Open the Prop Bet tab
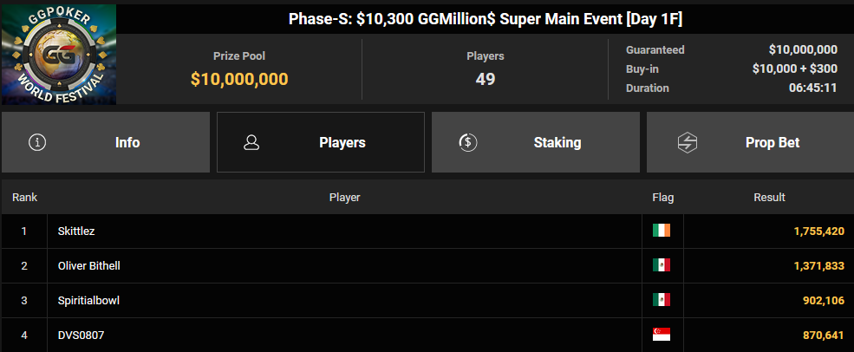Image resolution: width=854 pixels, height=352 pixels. click(x=750, y=142)
